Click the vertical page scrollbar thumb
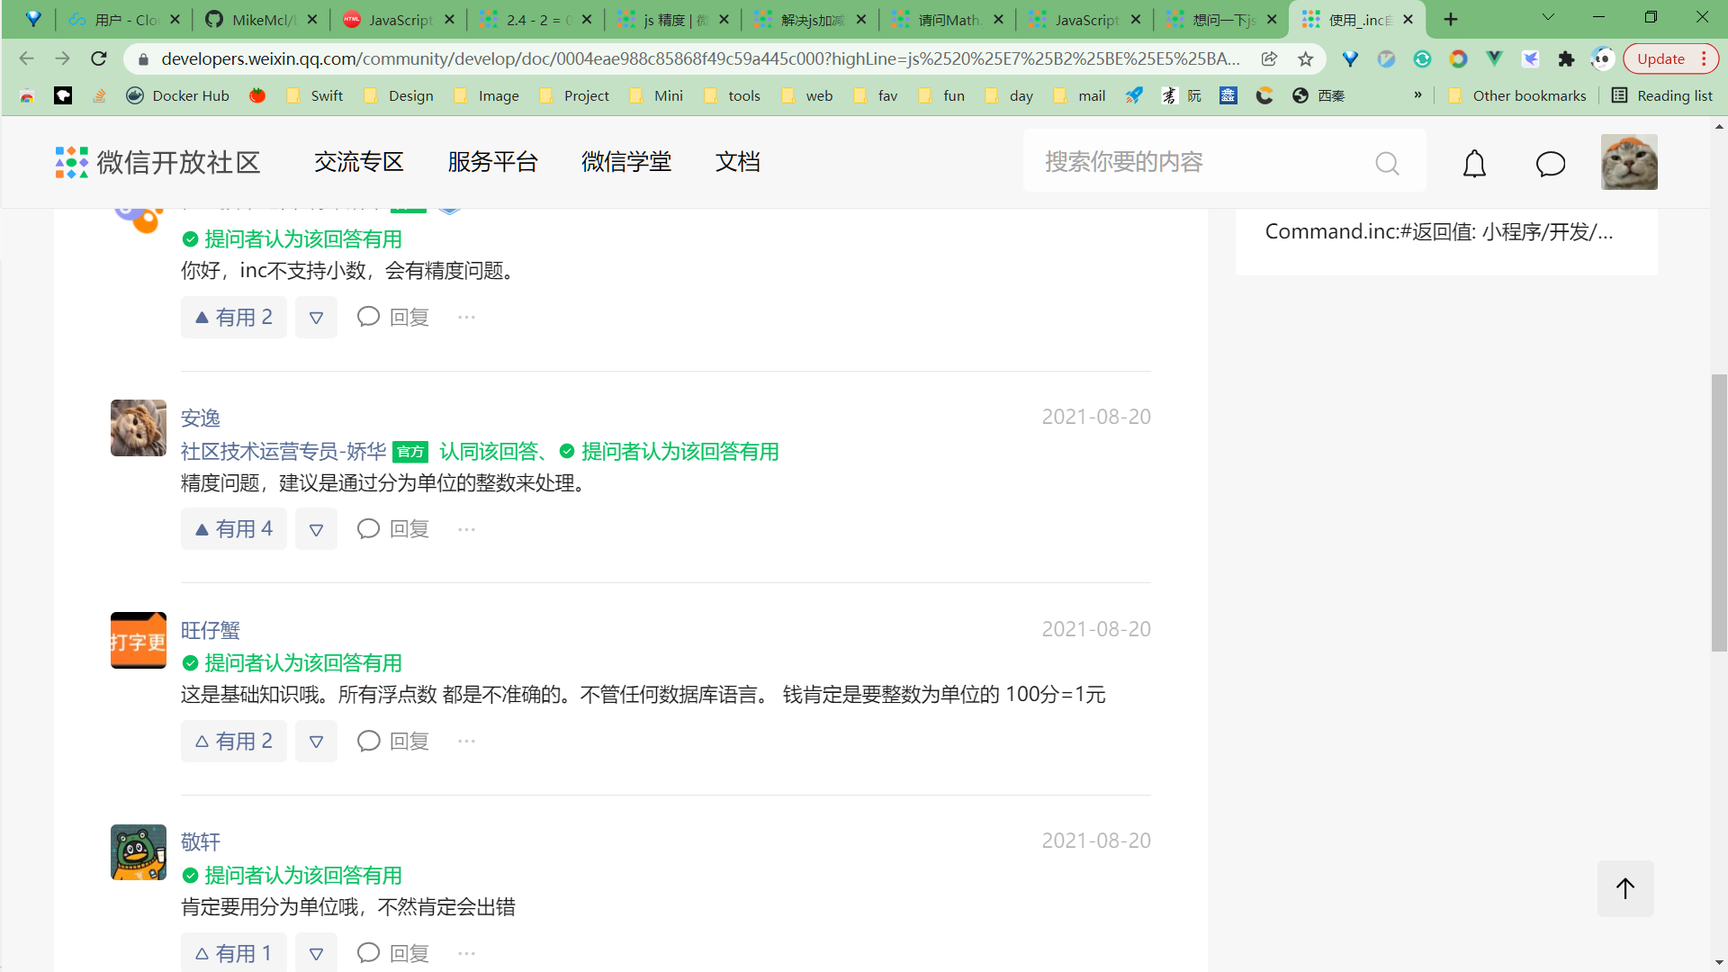 pyautogui.click(x=1719, y=513)
